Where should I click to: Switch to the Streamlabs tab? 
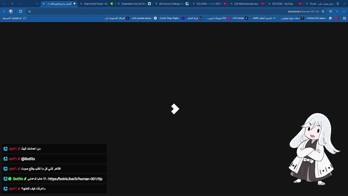(x=135, y=4)
